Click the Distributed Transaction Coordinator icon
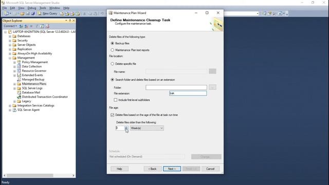 [19, 97]
